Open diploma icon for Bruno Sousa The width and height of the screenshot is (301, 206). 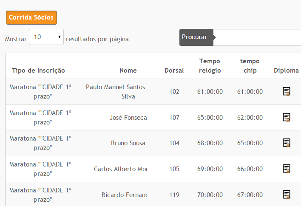(287, 143)
